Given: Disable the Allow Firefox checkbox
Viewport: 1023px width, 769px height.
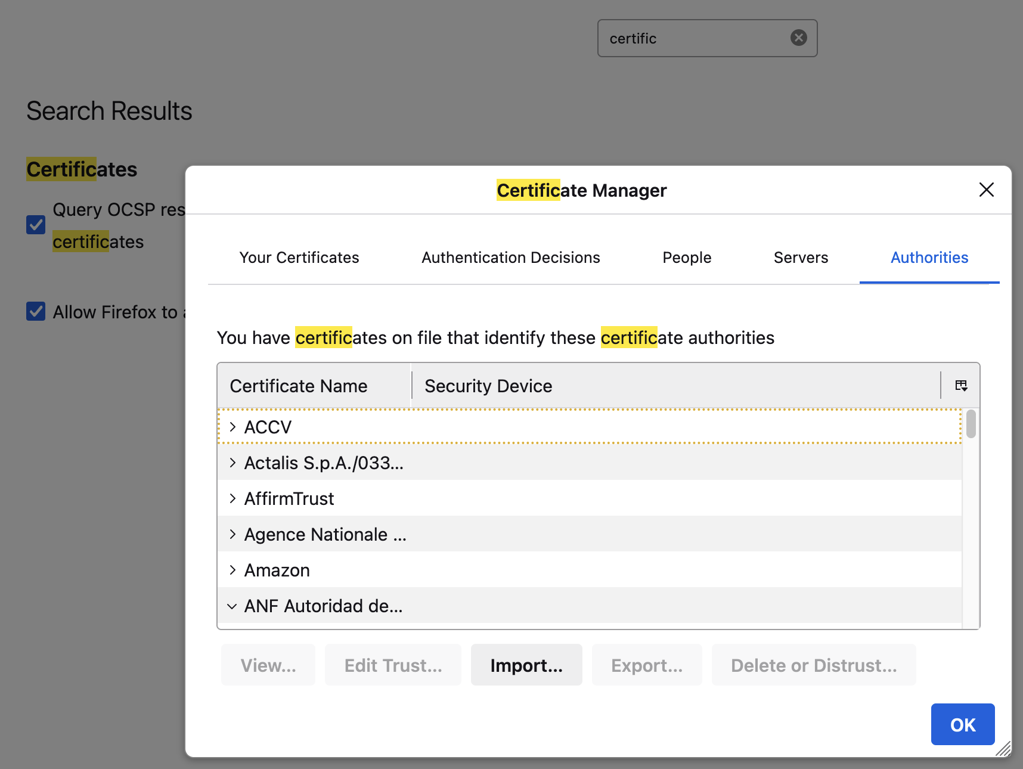Looking at the screenshot, I should (36, 311).
